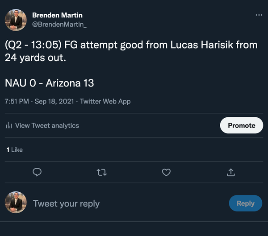Open the Twitter Web App source link
268x236 pixels.
click(105, 101)
